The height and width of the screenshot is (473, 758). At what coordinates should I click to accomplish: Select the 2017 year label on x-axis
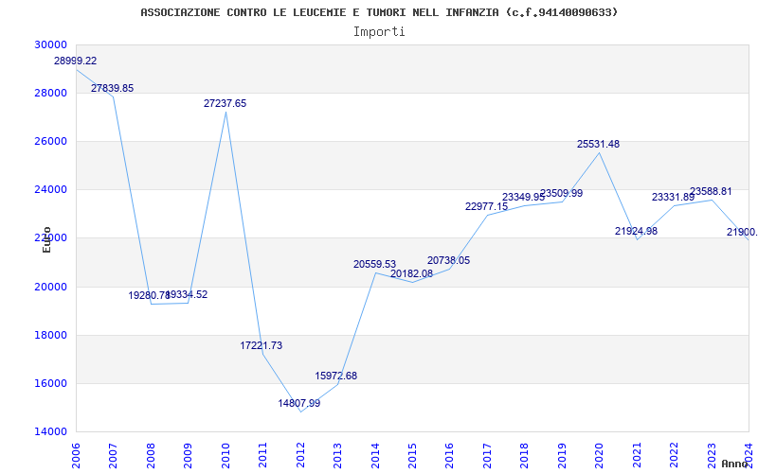487,456
